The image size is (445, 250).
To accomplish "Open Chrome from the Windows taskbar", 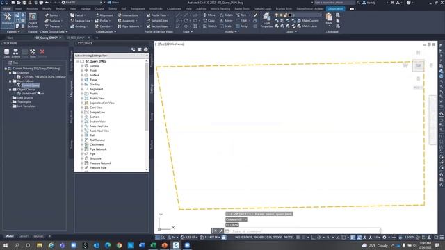I will pyautogui.click(x=119, y=245).
